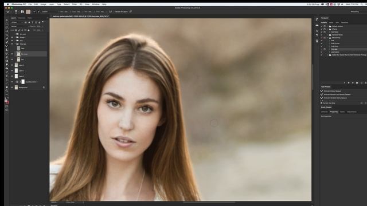Toggle Quick Mask mode icon
Viewport: 367px width, 206px height.
click(x=7, y=106)
